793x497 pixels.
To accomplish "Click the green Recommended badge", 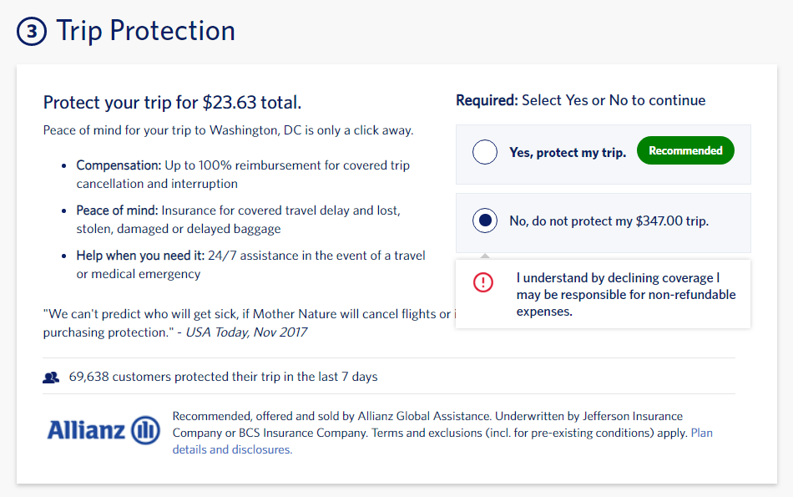I will click(x=685, y=151).
